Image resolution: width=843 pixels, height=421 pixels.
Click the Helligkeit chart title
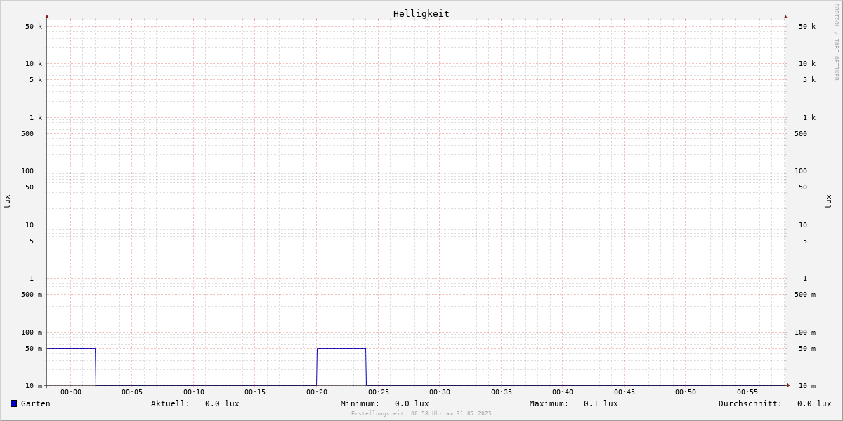coord(421,13)
